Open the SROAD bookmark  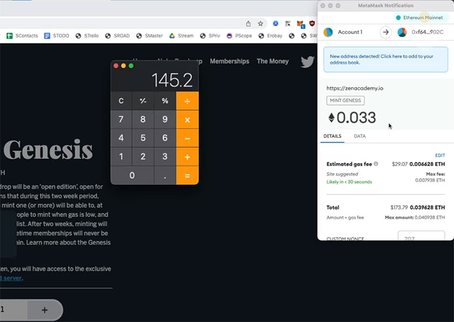coord(117,36)
